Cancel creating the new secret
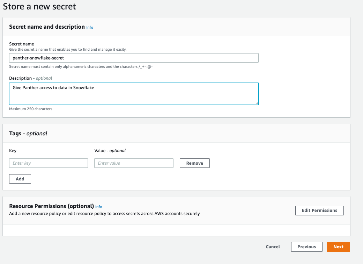Image resolution: width=363 pixels, height=264 pixels. [x=273, y=247]
